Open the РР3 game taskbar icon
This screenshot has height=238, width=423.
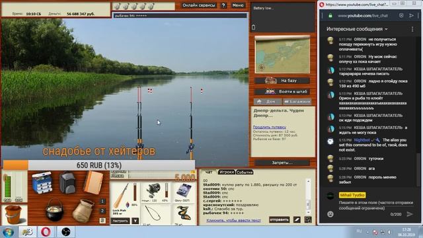27,232
